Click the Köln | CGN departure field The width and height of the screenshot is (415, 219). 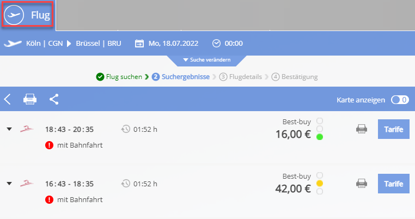pyautogui.click(x=45, y=44)
